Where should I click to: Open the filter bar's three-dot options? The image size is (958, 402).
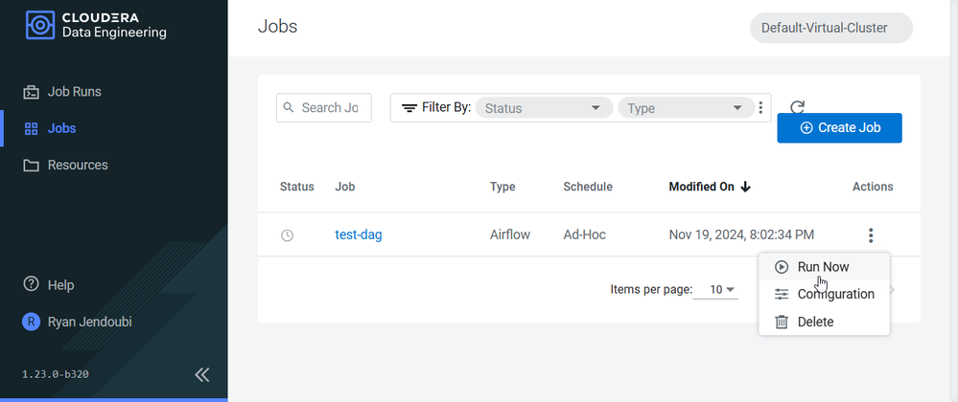pyautogui.click(x=760, y=108)
